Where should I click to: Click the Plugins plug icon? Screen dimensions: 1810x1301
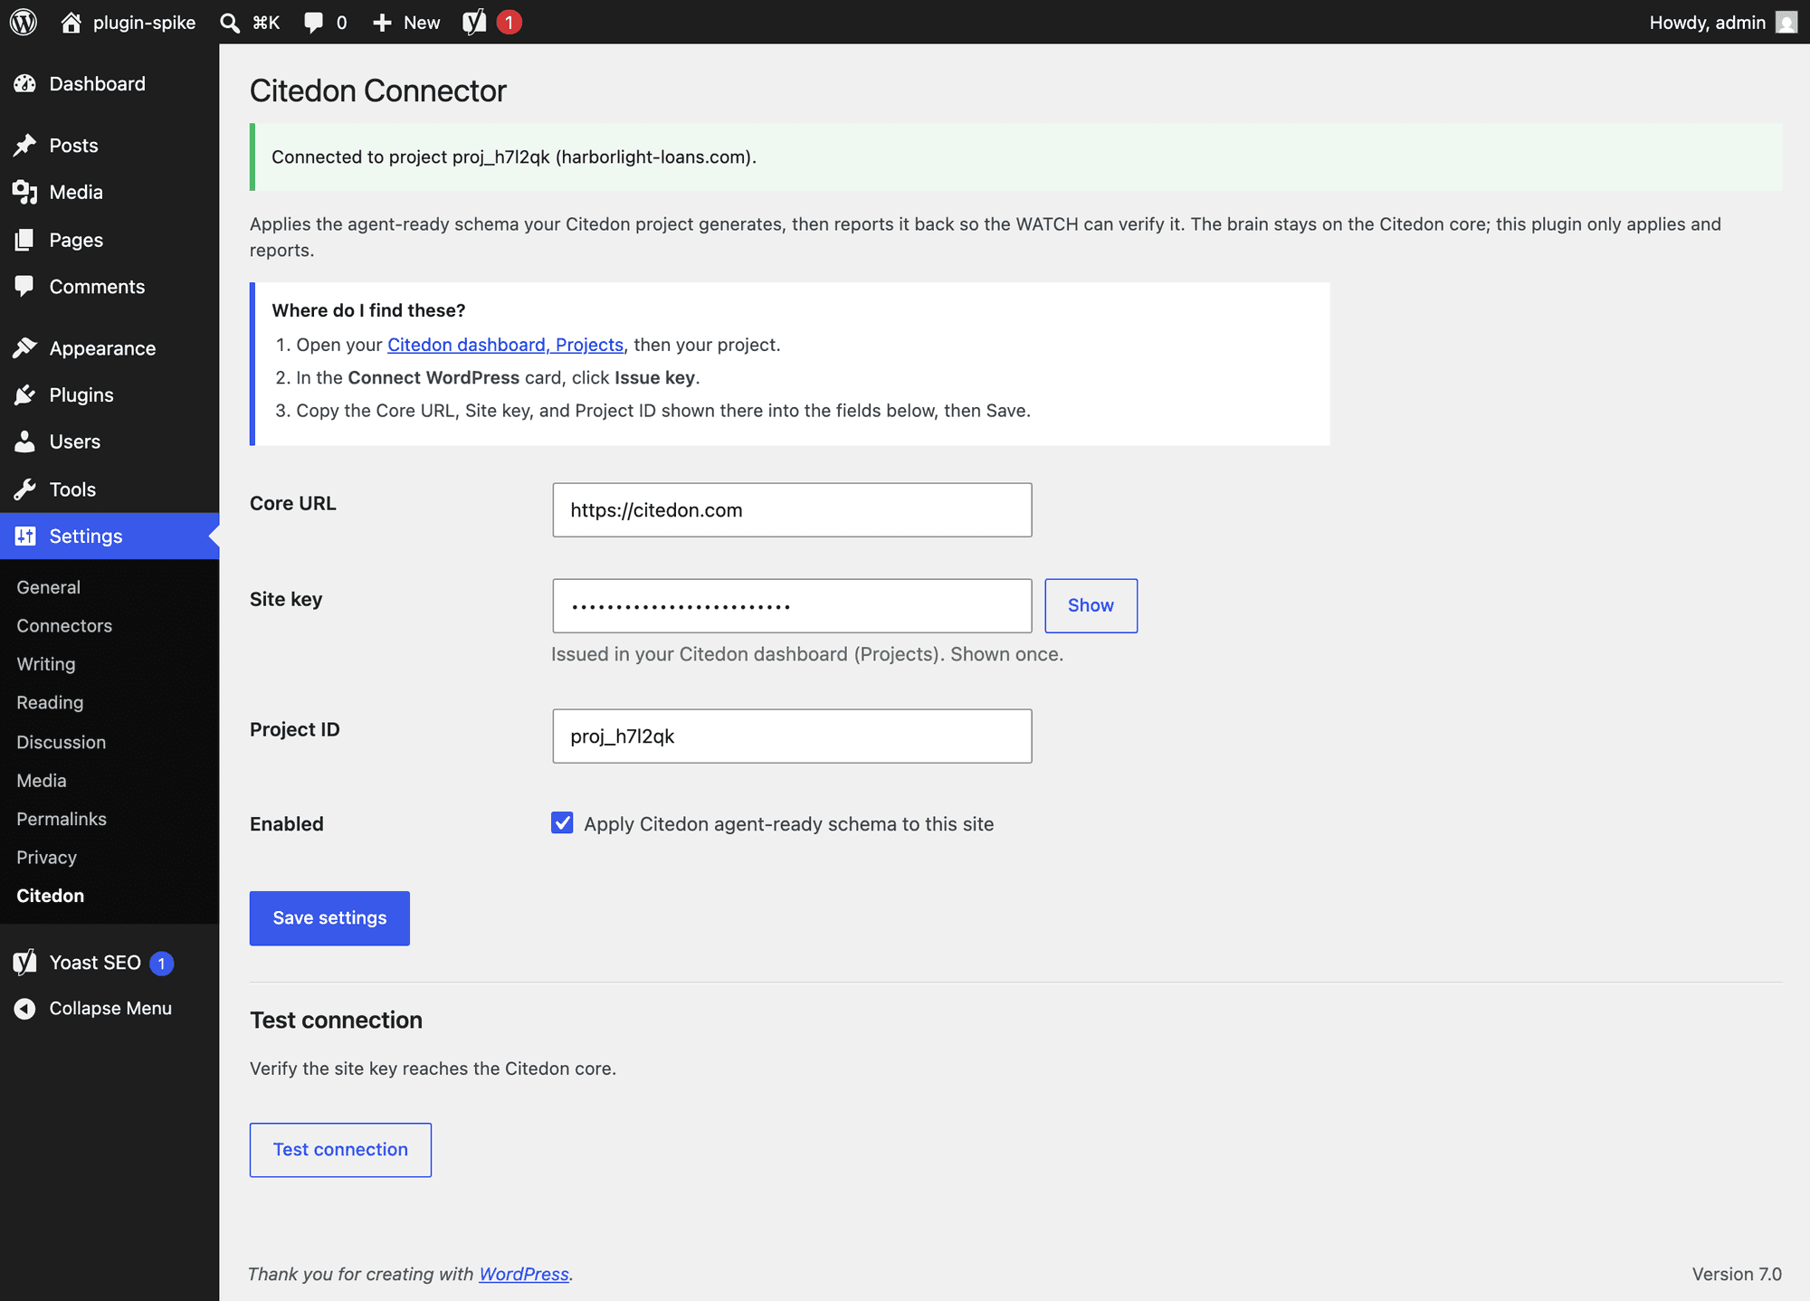point(24,395)
